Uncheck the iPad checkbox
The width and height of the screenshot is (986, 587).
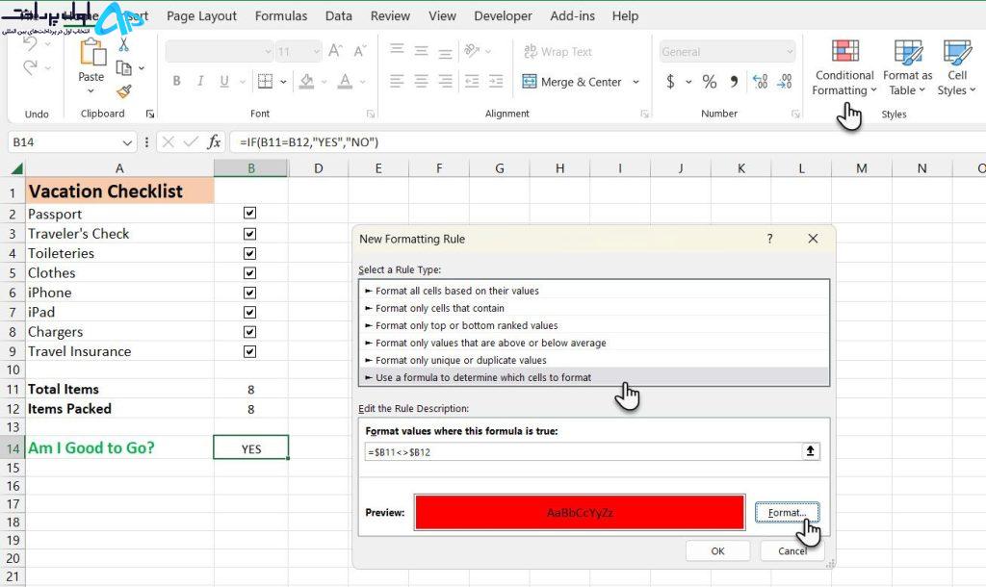(x=249, y=313)
